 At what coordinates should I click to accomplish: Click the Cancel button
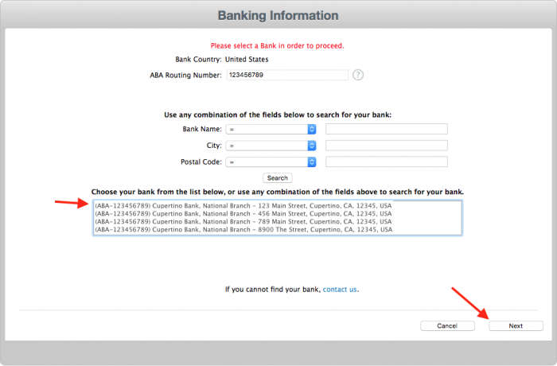click(x=446, y=325)
